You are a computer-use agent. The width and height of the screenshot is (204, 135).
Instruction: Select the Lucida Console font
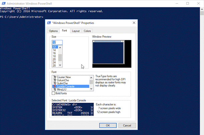[x=71, y=86]
